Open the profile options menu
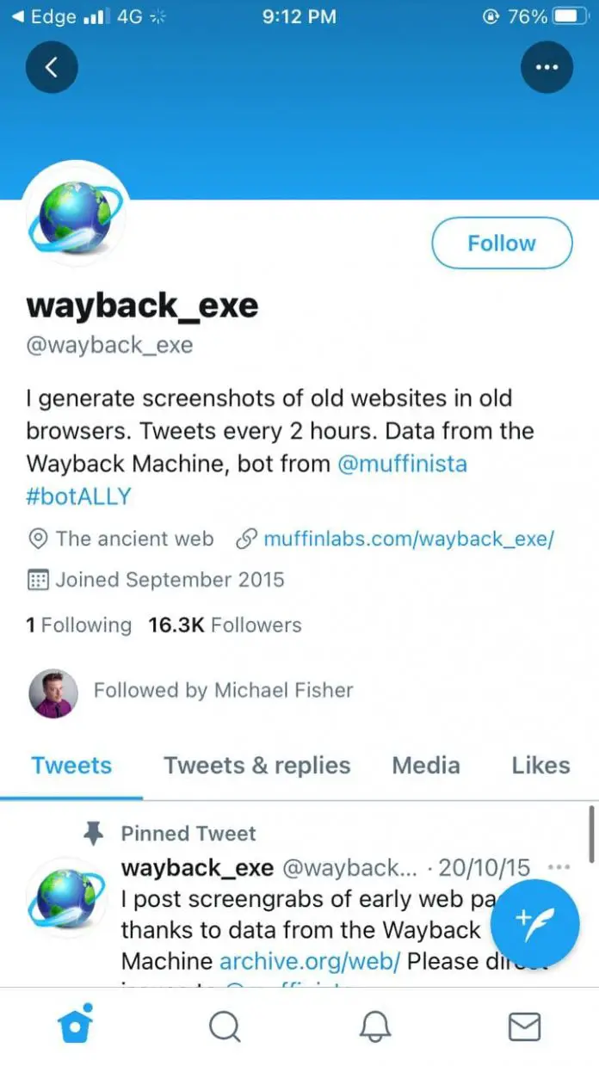Image resolution: width=599 pixels, height=1066 pixels. click(x=547, y=66)
